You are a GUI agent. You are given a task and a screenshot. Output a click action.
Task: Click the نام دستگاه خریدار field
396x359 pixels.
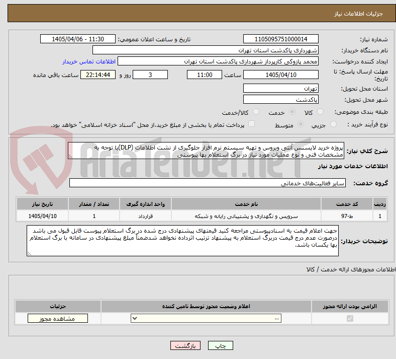[x=206, y=50]
